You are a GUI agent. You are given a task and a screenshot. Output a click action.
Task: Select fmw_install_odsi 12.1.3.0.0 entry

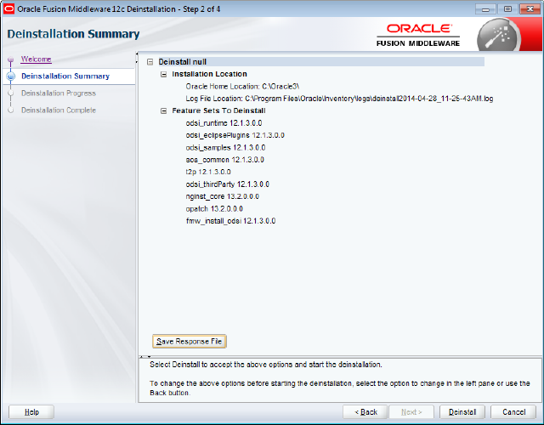(230, 221)
